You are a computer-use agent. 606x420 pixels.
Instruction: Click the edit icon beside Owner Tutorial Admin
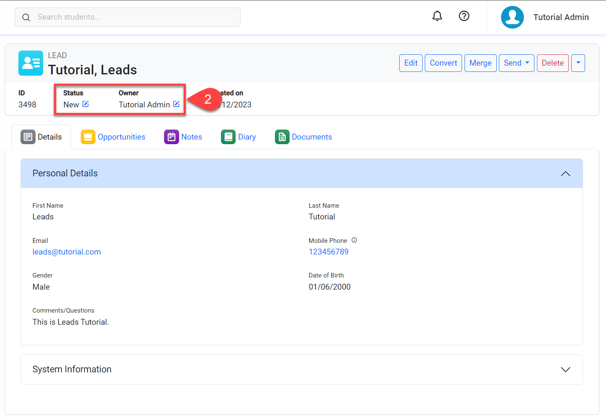[x=176, y=104]
